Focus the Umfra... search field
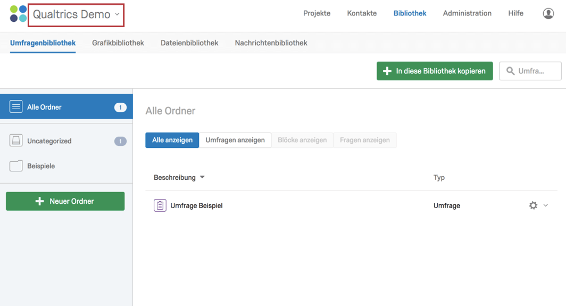The image size is (566, 306). (530, 71)
